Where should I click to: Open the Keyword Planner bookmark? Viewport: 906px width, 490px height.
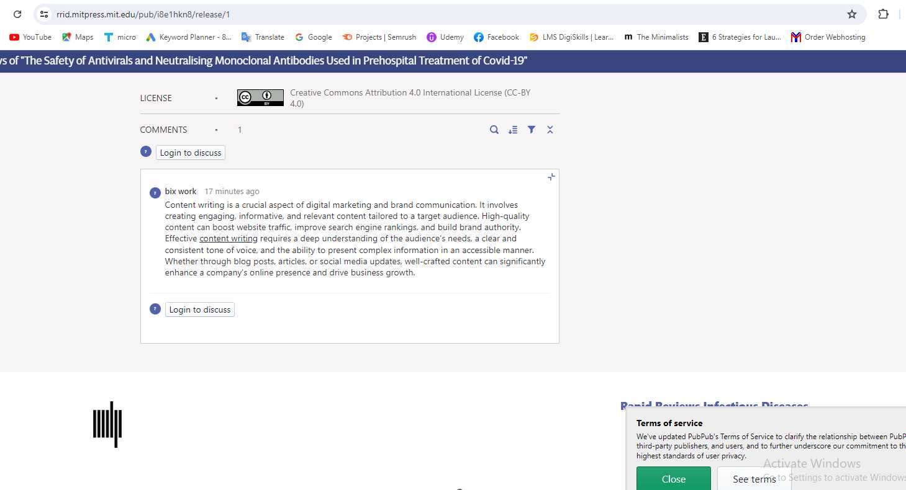click(x=189, y=37)
